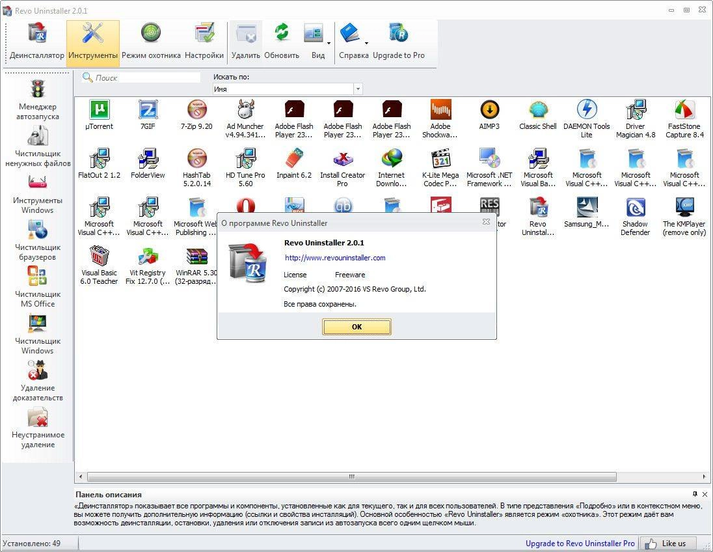Open the revouninstaller.com link
713x552 pixels.
point(335,258)
